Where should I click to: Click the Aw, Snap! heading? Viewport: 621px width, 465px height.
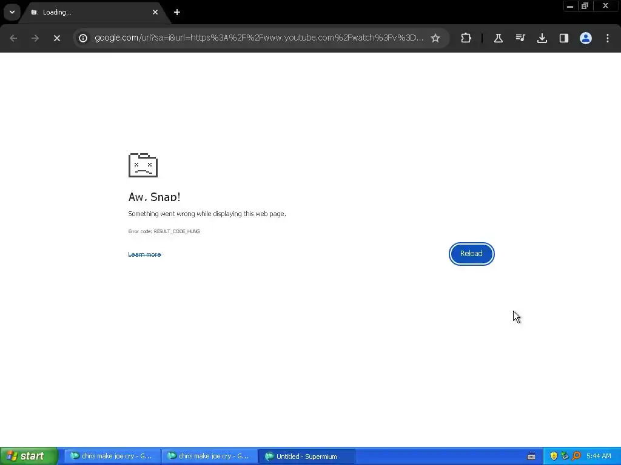click(x=155, y=197)
